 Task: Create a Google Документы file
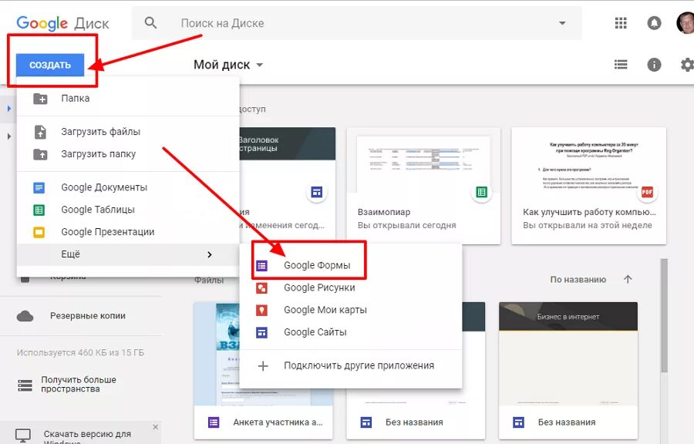tap(128, 187)
